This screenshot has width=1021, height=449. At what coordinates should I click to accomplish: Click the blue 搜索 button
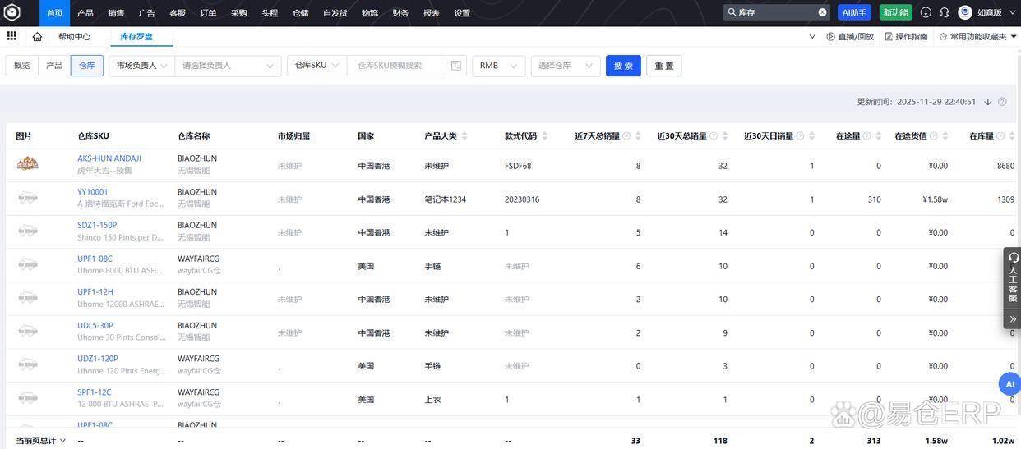pyautogui.click(x=623, y=66)
